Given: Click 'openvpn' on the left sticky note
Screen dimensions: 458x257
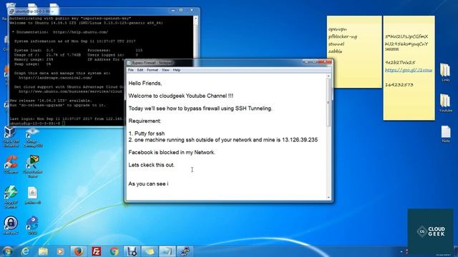Looking at the screenshot, I should click(337, 29).
